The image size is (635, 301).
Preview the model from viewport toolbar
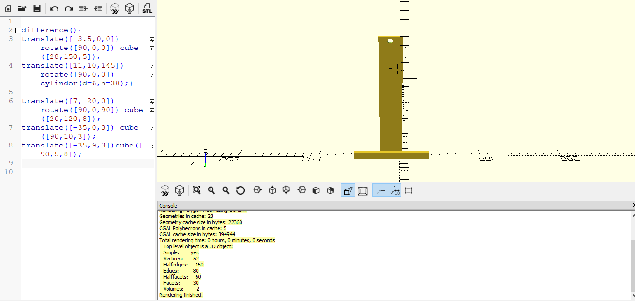[165, 190]
